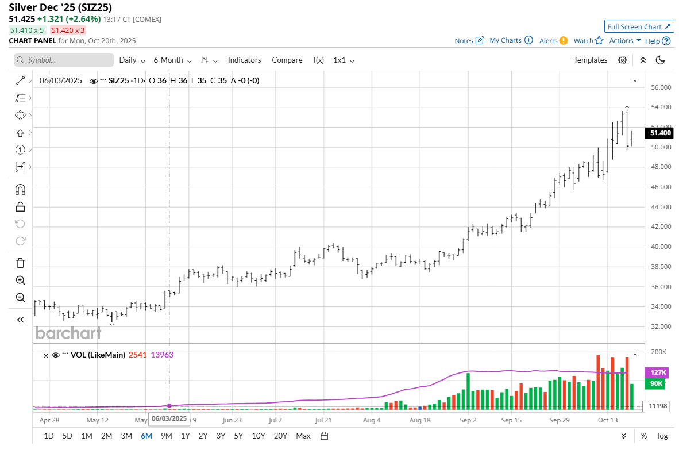
Task: Open the Indicators menu
Action: pos(244,60)
